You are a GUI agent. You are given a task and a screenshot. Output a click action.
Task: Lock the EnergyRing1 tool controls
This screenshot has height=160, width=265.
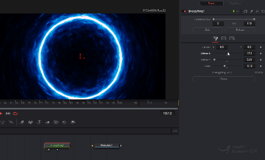tap(257, 11)
